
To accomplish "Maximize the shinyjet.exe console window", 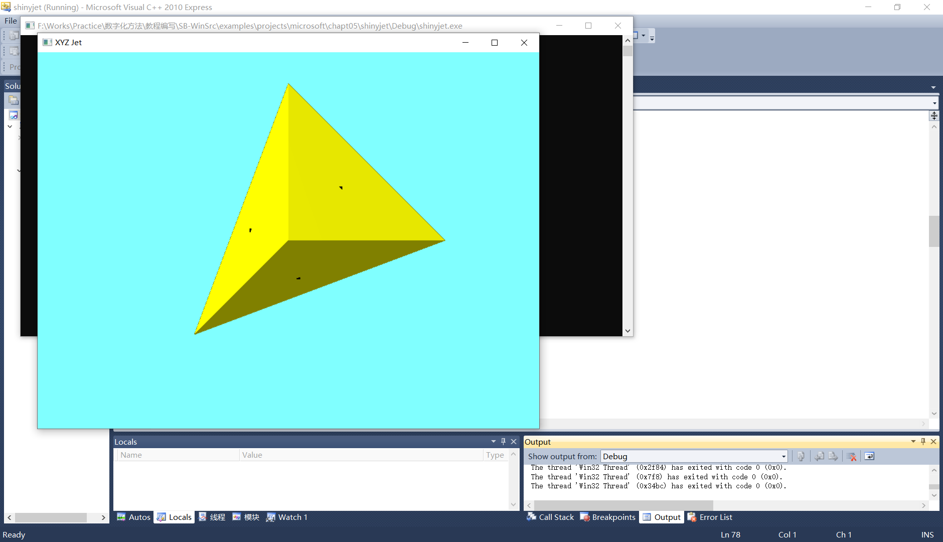I will 588,26.
